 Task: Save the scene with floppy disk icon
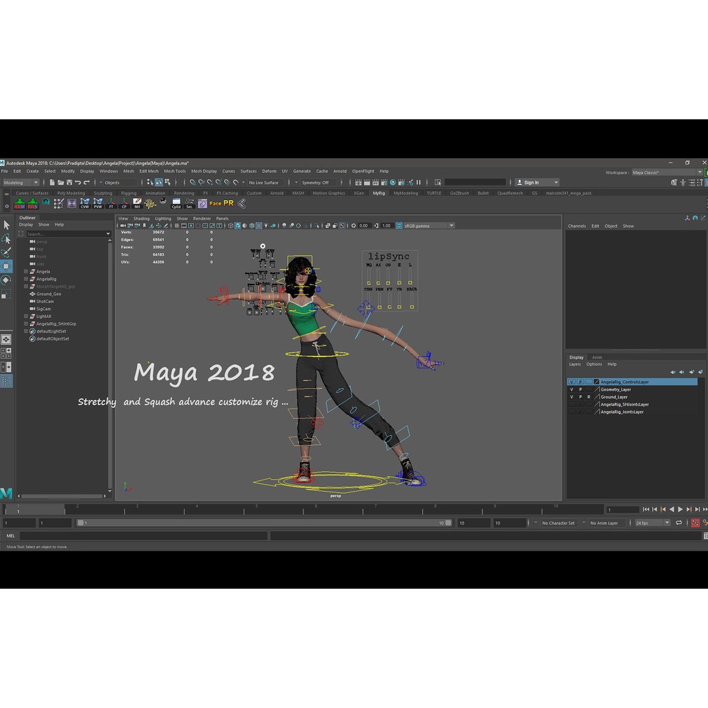click(x=69, y=182)
